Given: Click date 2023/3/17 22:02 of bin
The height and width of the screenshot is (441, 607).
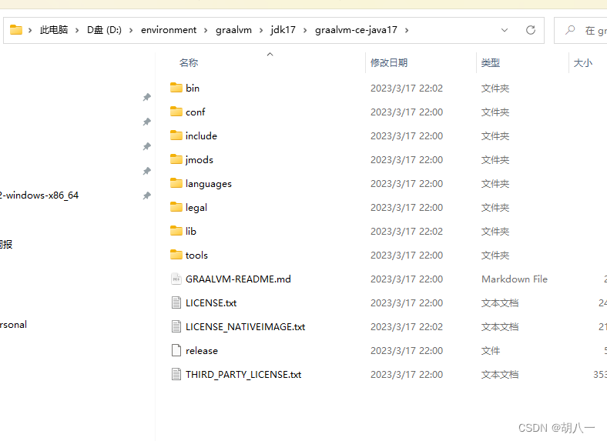Looking at the screenshot, I should 407,89.
